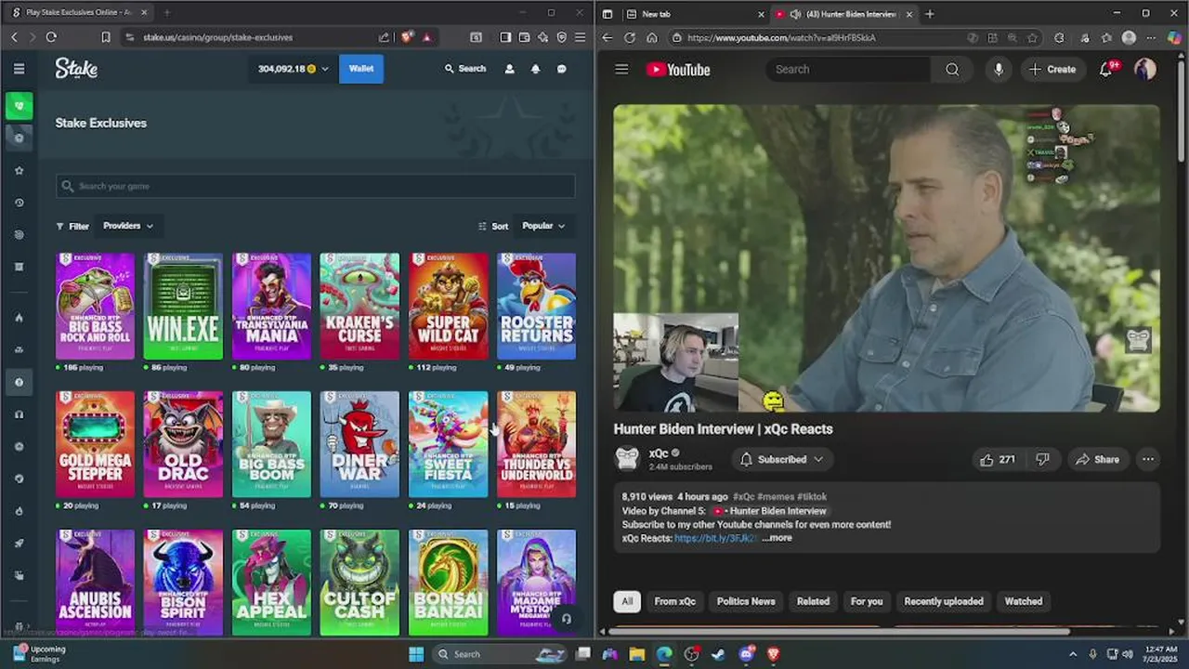Select the Recently uploaded chip

(x=944, y=601)
